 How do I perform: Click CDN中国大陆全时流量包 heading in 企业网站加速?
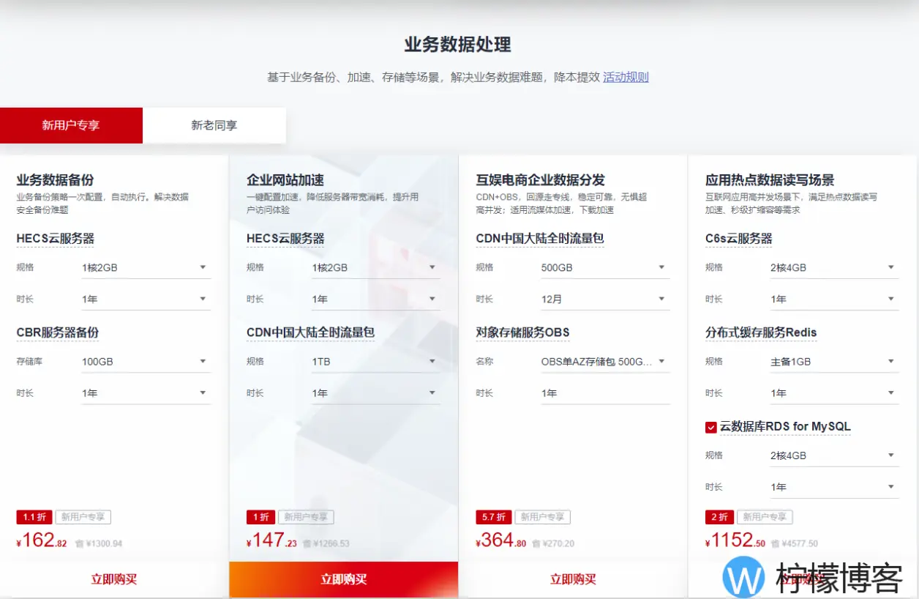point(310,332)
